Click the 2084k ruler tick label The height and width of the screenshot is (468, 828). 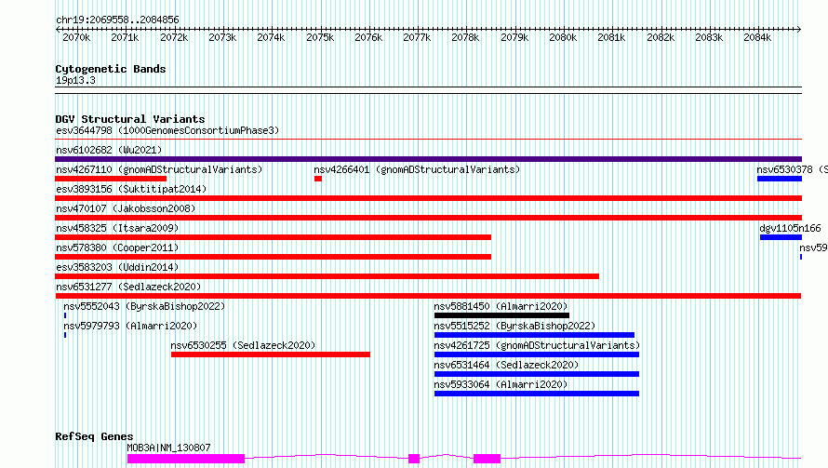point(757,37)
